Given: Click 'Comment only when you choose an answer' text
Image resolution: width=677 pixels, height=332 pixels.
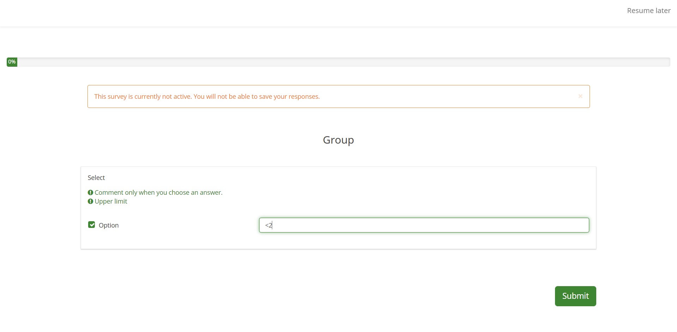Looking at the screenshot, I should pos(158,193).
